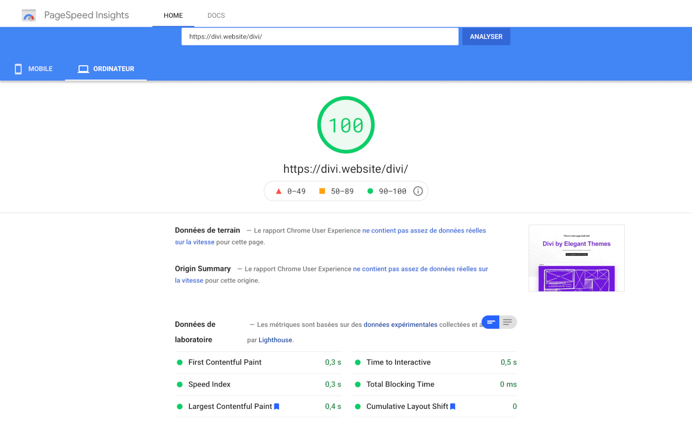Viewport: 692px width, 432px height.
Task: Click the ANALYSER button
Action: click(486, 37)
